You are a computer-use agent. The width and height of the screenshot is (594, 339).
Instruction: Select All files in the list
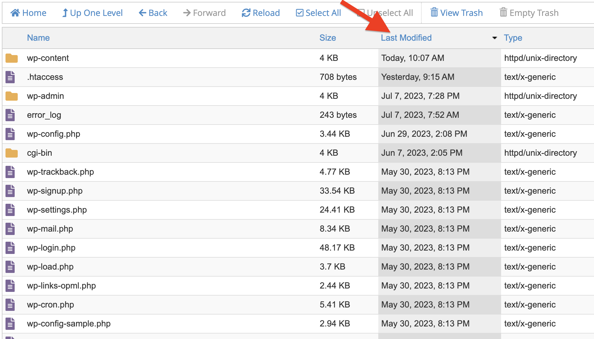click(x=318, y=13)
